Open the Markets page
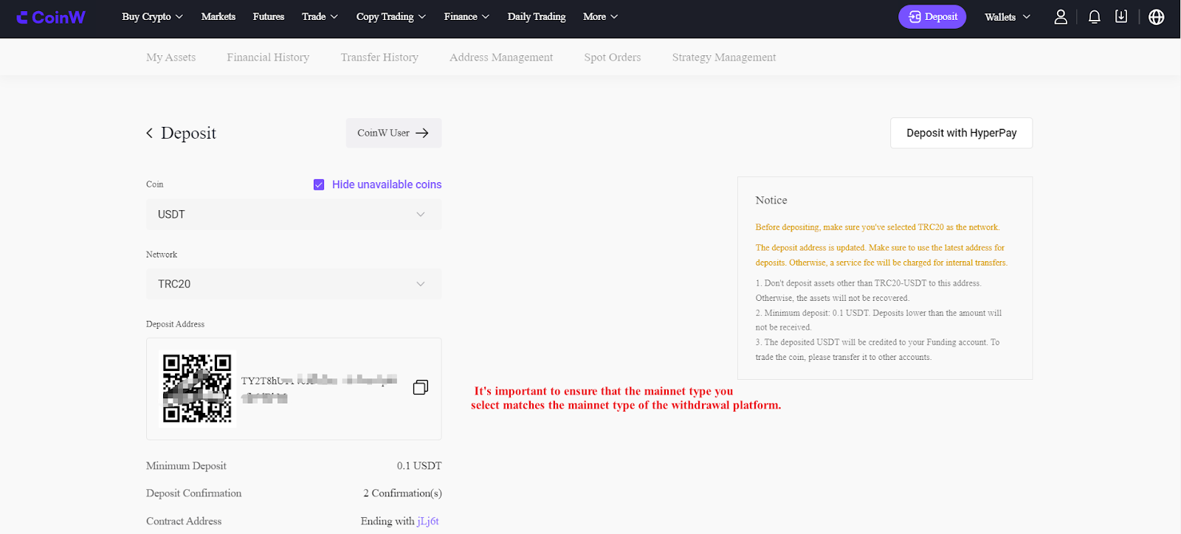1181x534 pixels. click(x=218, y=17)
